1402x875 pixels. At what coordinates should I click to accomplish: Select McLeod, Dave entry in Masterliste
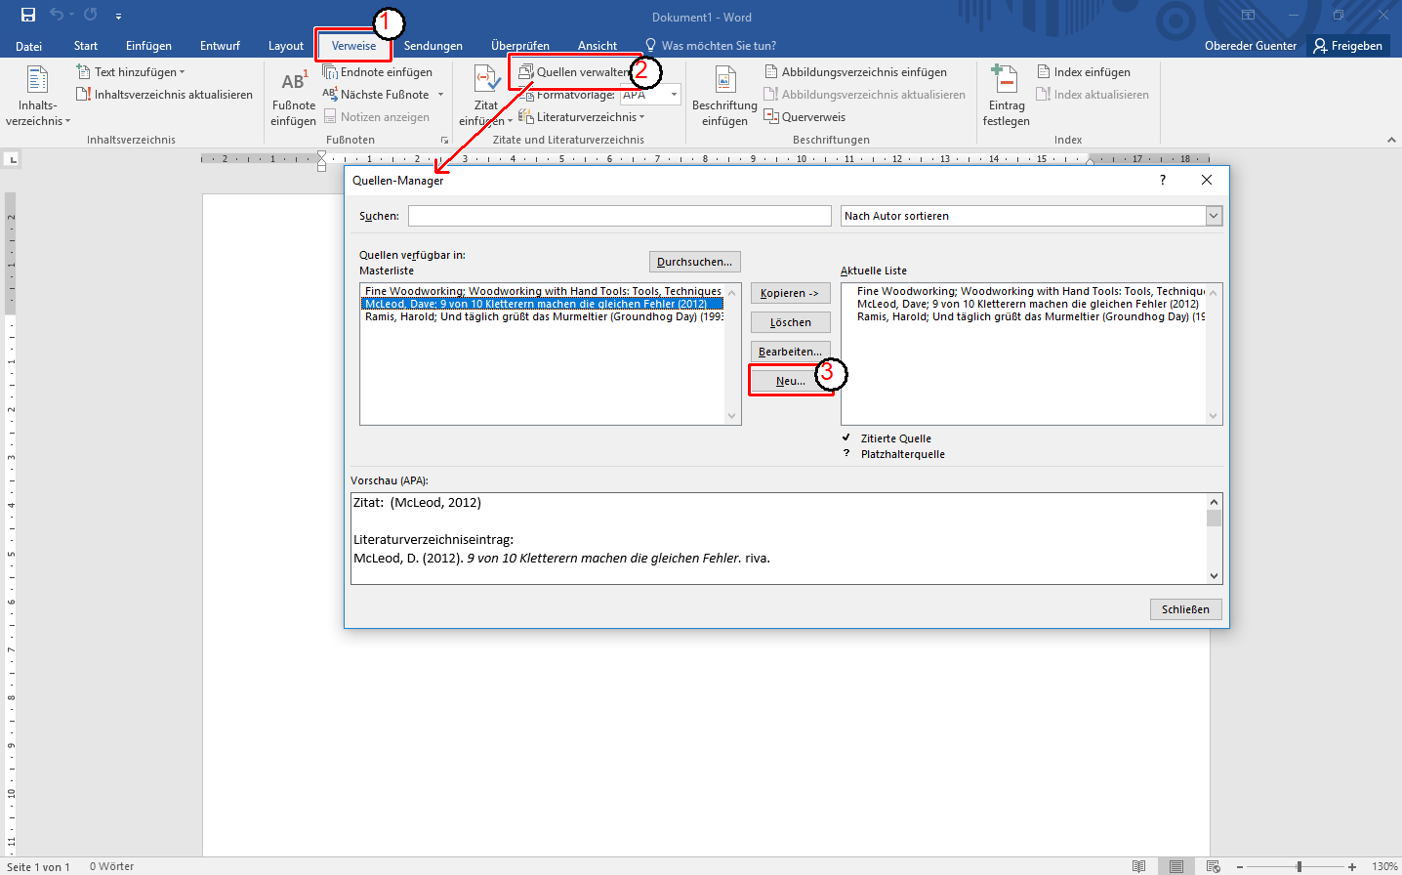pyautogui.click(x=543, y=304)
